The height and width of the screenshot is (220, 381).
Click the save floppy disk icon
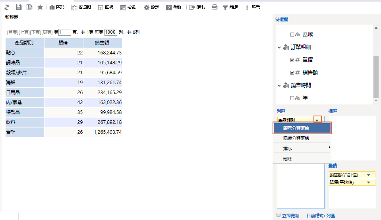19,7
